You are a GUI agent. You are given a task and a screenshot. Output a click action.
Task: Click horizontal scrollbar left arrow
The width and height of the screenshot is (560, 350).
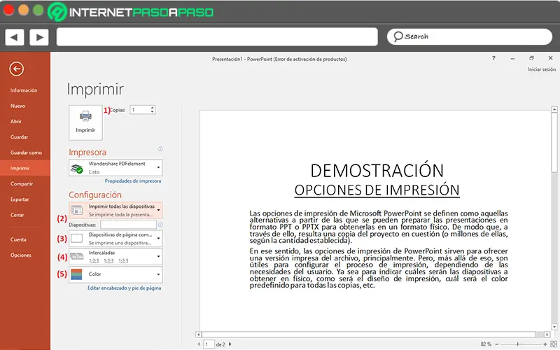coord(198,335)
